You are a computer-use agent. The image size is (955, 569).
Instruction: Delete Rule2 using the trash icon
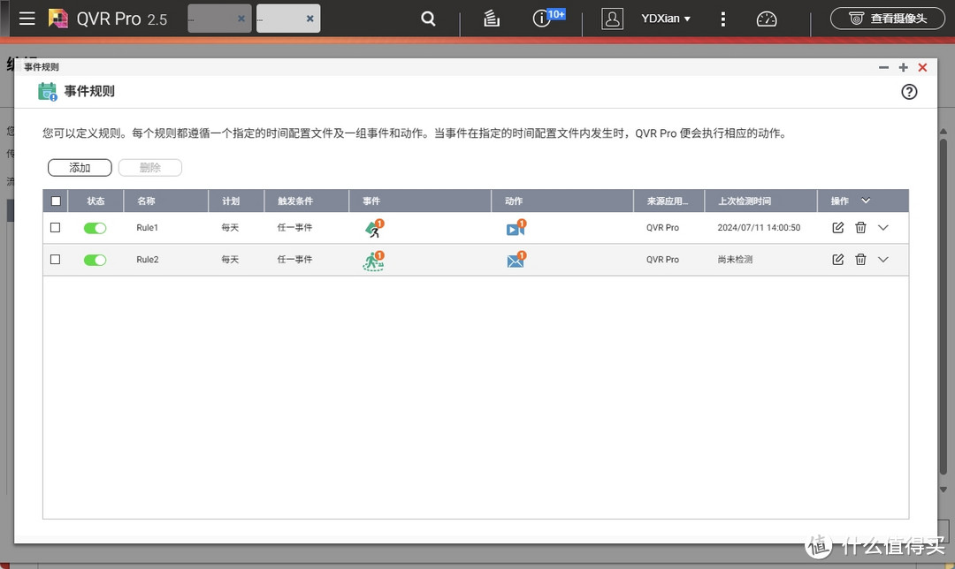[860, 260]
